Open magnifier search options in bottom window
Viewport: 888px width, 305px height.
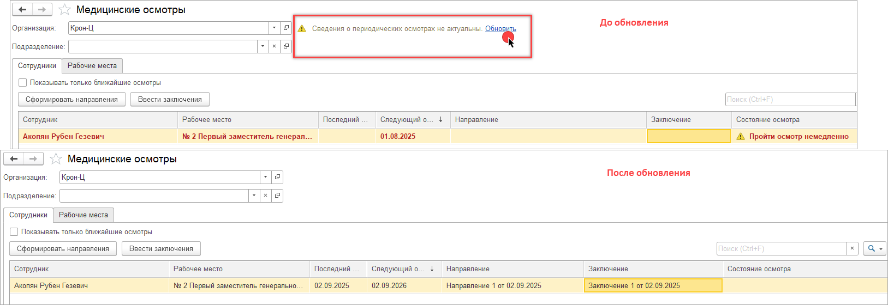[875, 248]
